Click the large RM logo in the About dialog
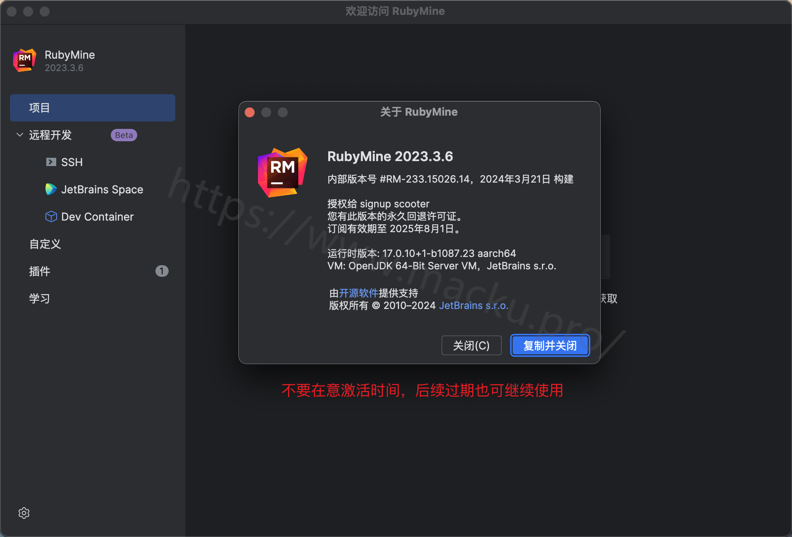The height and width of the screenshot is (537, 792). 282,173
